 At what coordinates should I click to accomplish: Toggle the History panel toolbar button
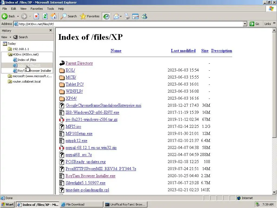tap(106, 16)
